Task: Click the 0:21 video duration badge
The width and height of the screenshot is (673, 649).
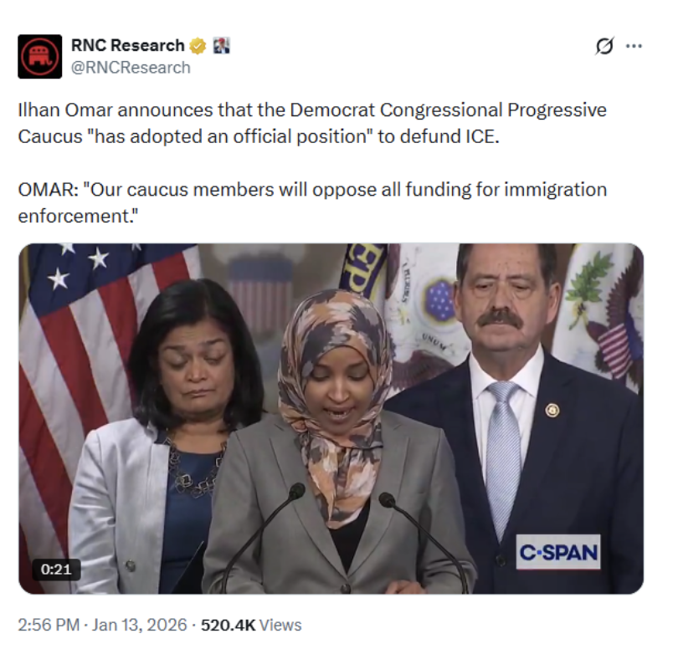Action: [x=56, y=570]
